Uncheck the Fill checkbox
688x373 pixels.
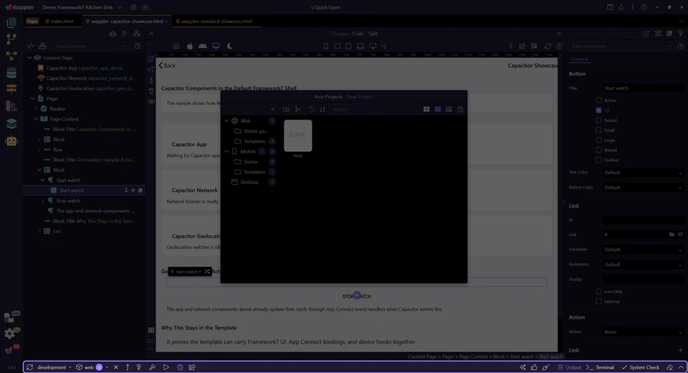tap(598, 110)
